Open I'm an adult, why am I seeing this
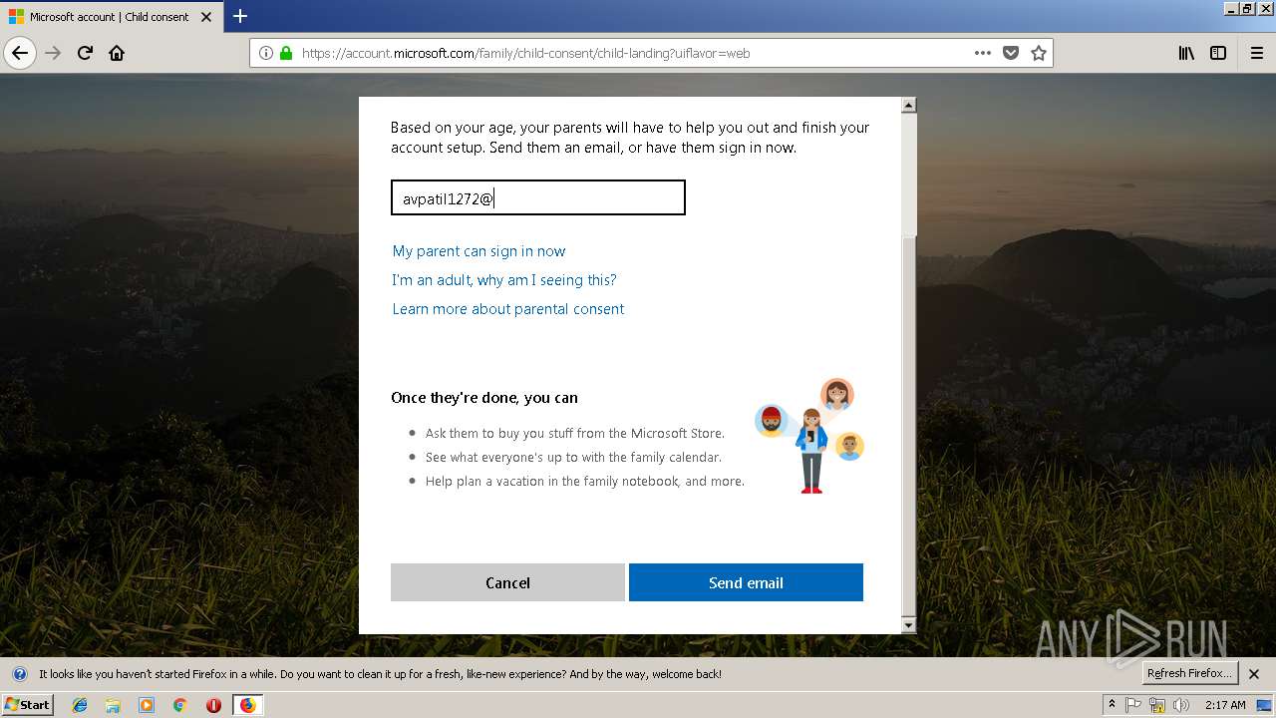The height and width of the screenshot is (718, 1276). [504, 280]
